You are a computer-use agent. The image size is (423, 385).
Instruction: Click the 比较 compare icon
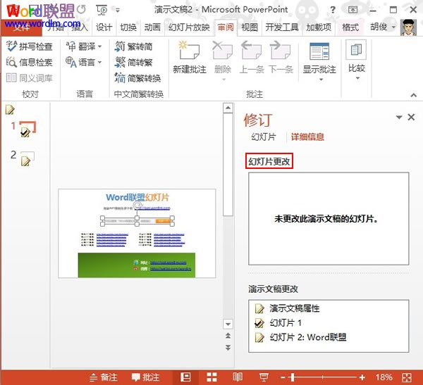tap(356, 50)
